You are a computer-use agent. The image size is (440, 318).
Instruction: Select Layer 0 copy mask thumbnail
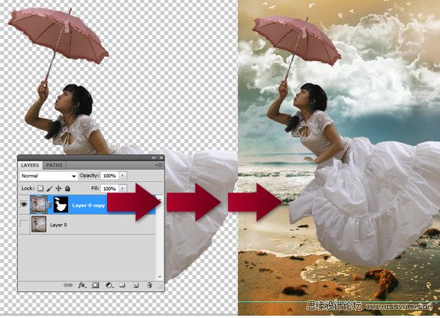coord(60,204)
